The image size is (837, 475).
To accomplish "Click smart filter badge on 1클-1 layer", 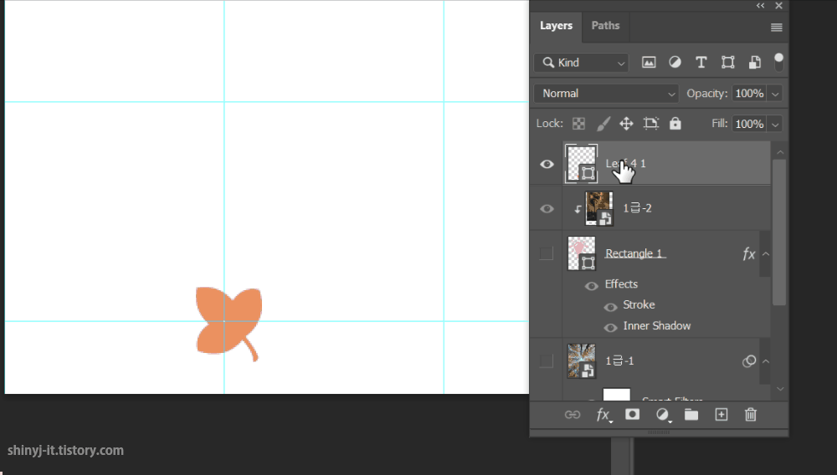I will [x=749, y=361].
